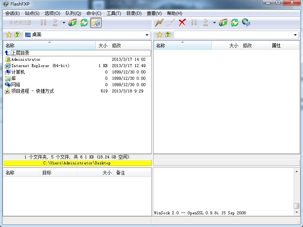The image size is (303, 227).
Task: Open the 站点(S) menu
Action: 32,13
